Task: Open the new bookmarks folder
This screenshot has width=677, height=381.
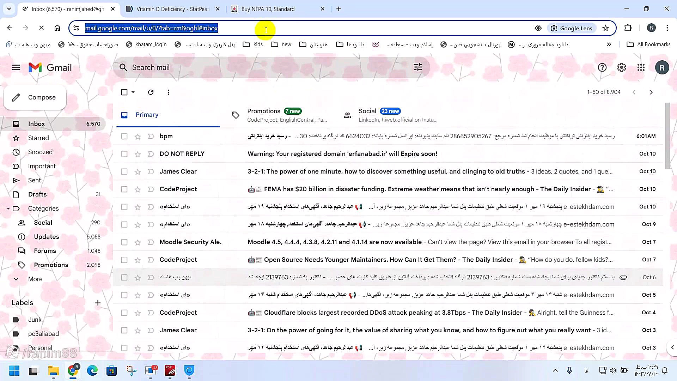Action: tap(281, 44)
